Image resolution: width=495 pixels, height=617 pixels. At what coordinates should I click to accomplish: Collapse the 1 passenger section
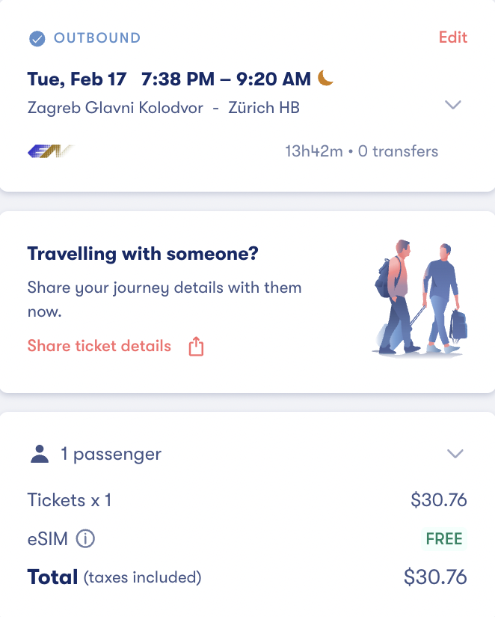tap(454, 453)
